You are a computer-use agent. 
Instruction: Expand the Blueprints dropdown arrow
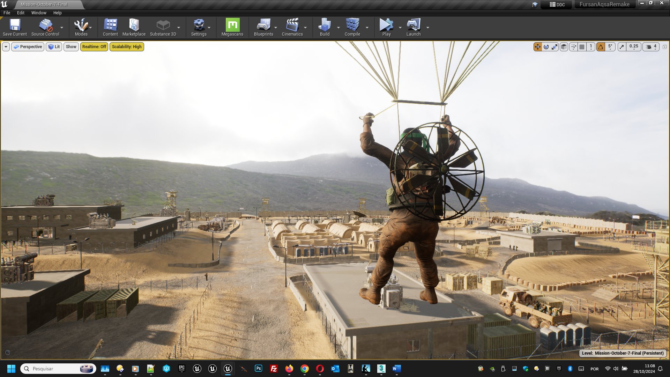pos(276,27)
